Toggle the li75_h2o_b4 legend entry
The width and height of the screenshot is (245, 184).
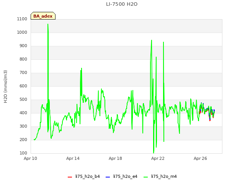click(84, 176)
